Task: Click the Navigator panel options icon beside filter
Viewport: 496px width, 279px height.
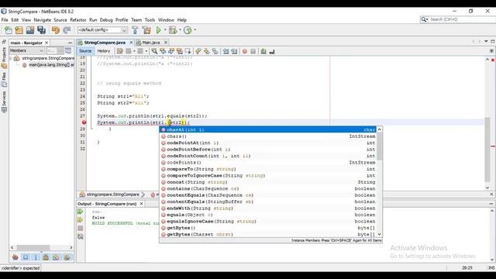Action: click(68, 50)
